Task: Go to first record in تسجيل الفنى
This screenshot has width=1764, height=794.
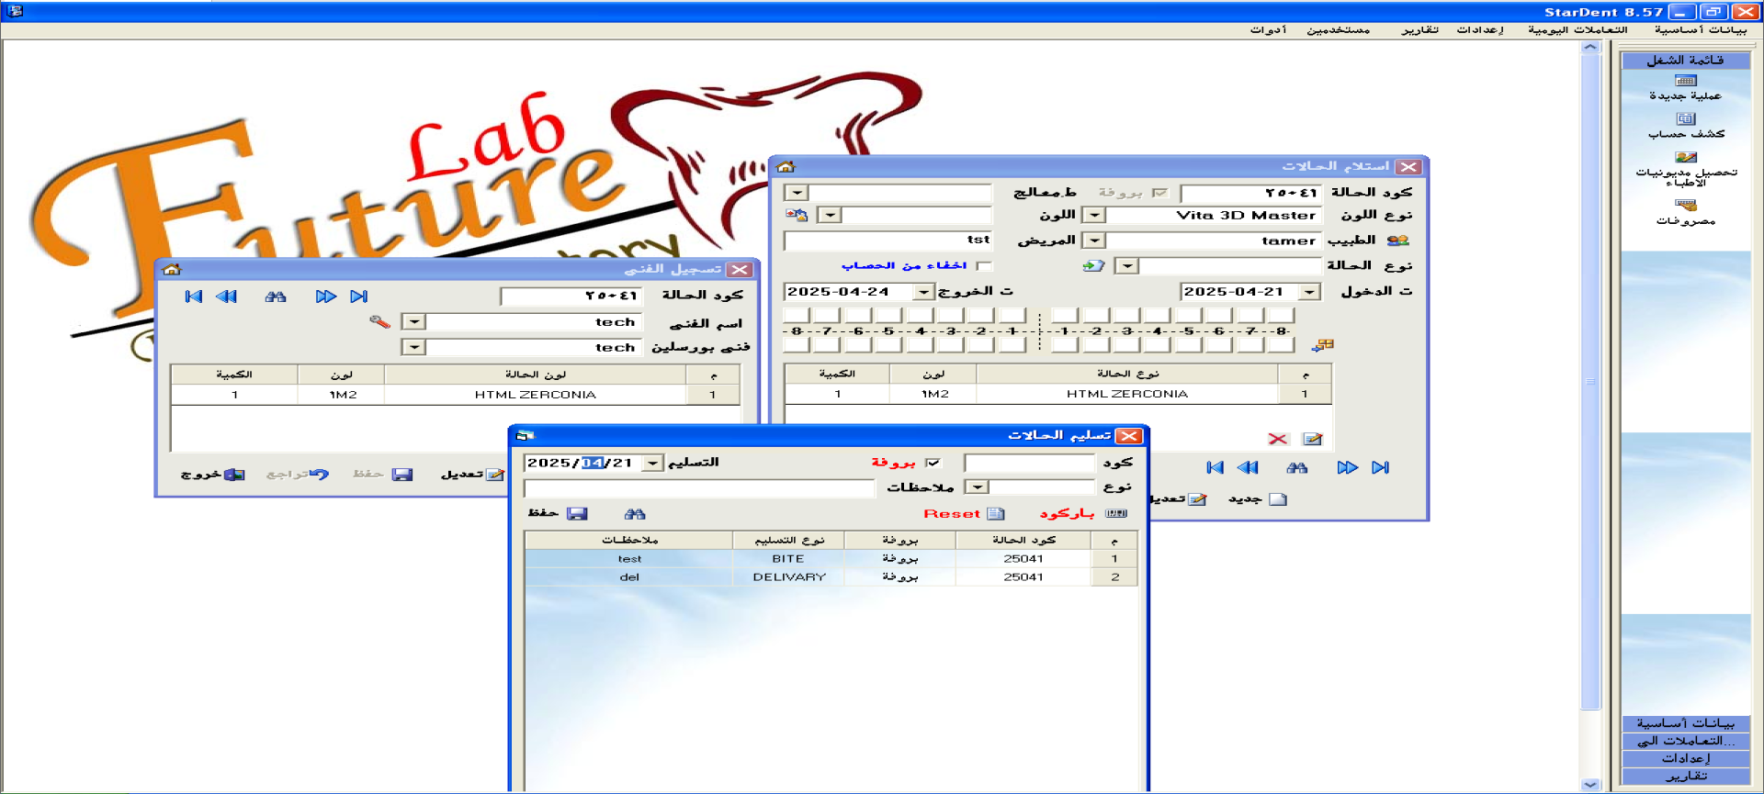Action: click(193, 296)
